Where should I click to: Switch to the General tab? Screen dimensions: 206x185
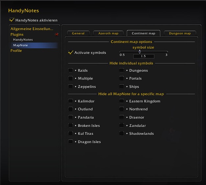click(78, 33)
